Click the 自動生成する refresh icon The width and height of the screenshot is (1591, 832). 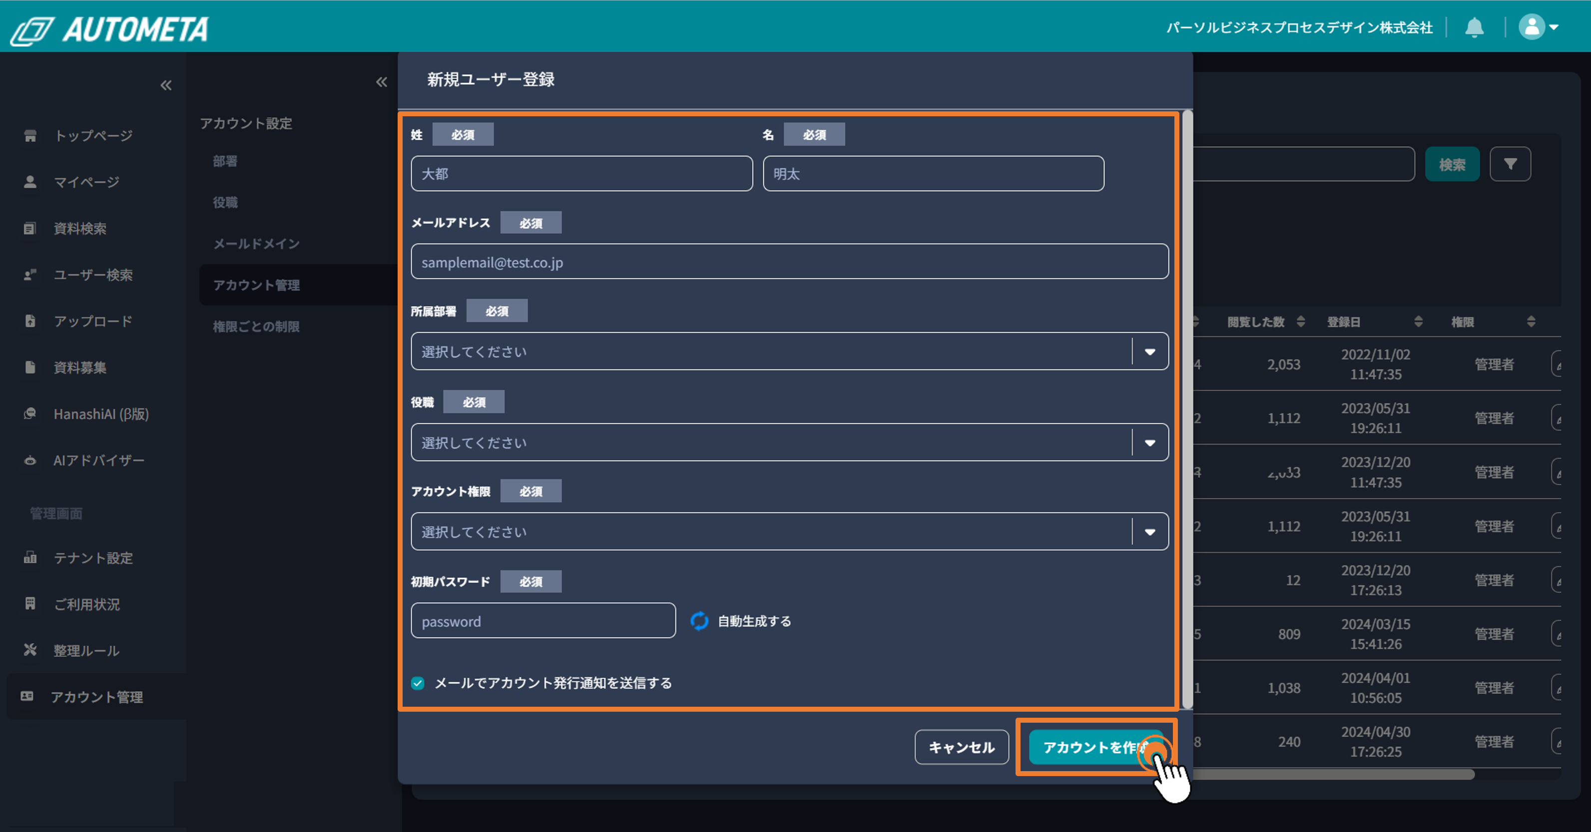click(x=699, y=621)
